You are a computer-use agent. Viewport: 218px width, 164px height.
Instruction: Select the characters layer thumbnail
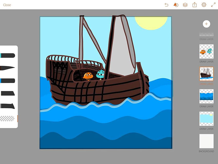click(x=206, y=52)
